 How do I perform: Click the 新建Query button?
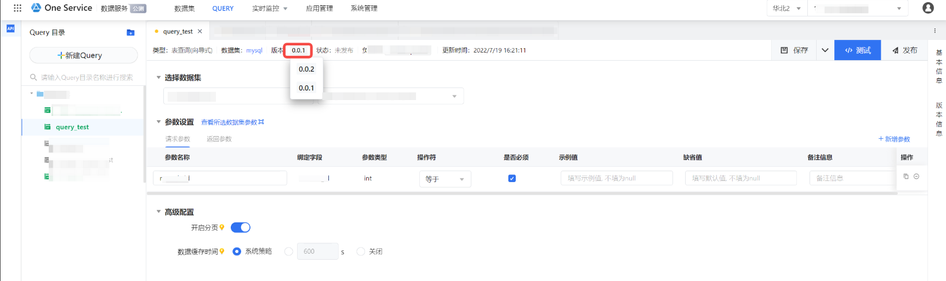point(83,55)
